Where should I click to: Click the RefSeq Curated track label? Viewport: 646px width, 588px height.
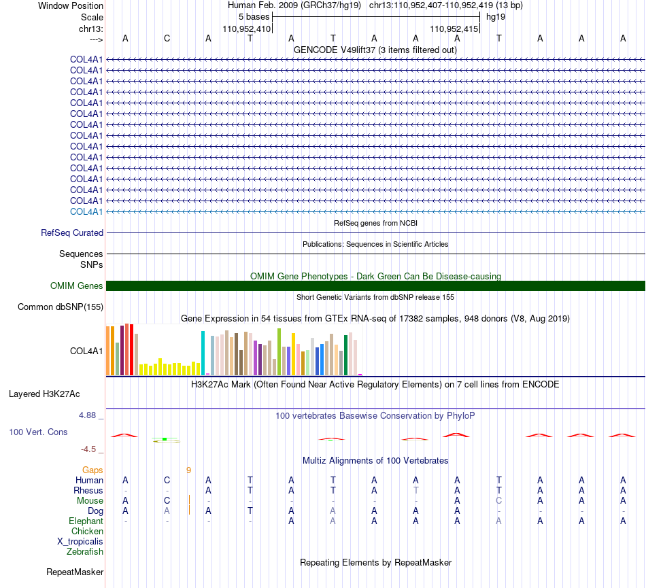coord(72,232)
